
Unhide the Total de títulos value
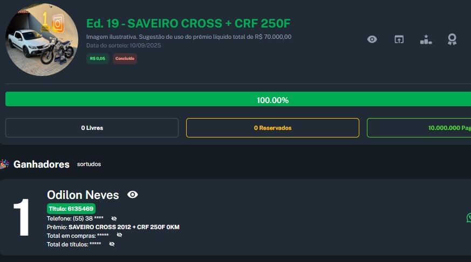coord(112,244)
